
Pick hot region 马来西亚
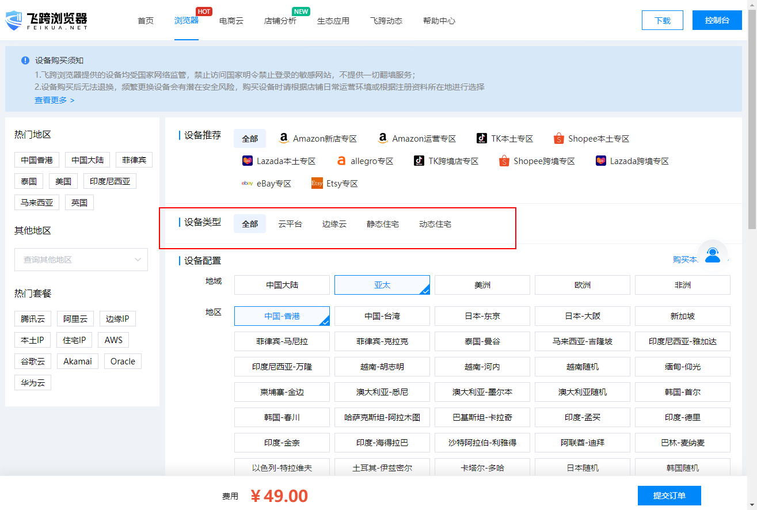coord(37,203)
